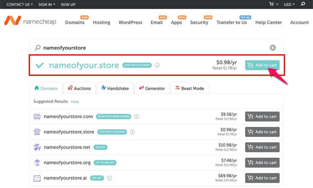313x188 pixels.
Task: Click the robot icon for nameofyourstore.ai
Action: [37, 178]
